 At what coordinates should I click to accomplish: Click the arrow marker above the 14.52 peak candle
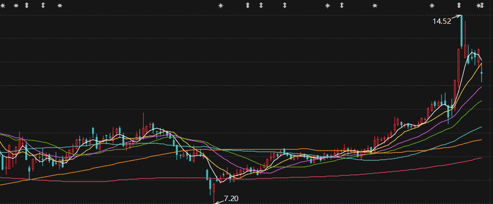[x=459, y=5]
